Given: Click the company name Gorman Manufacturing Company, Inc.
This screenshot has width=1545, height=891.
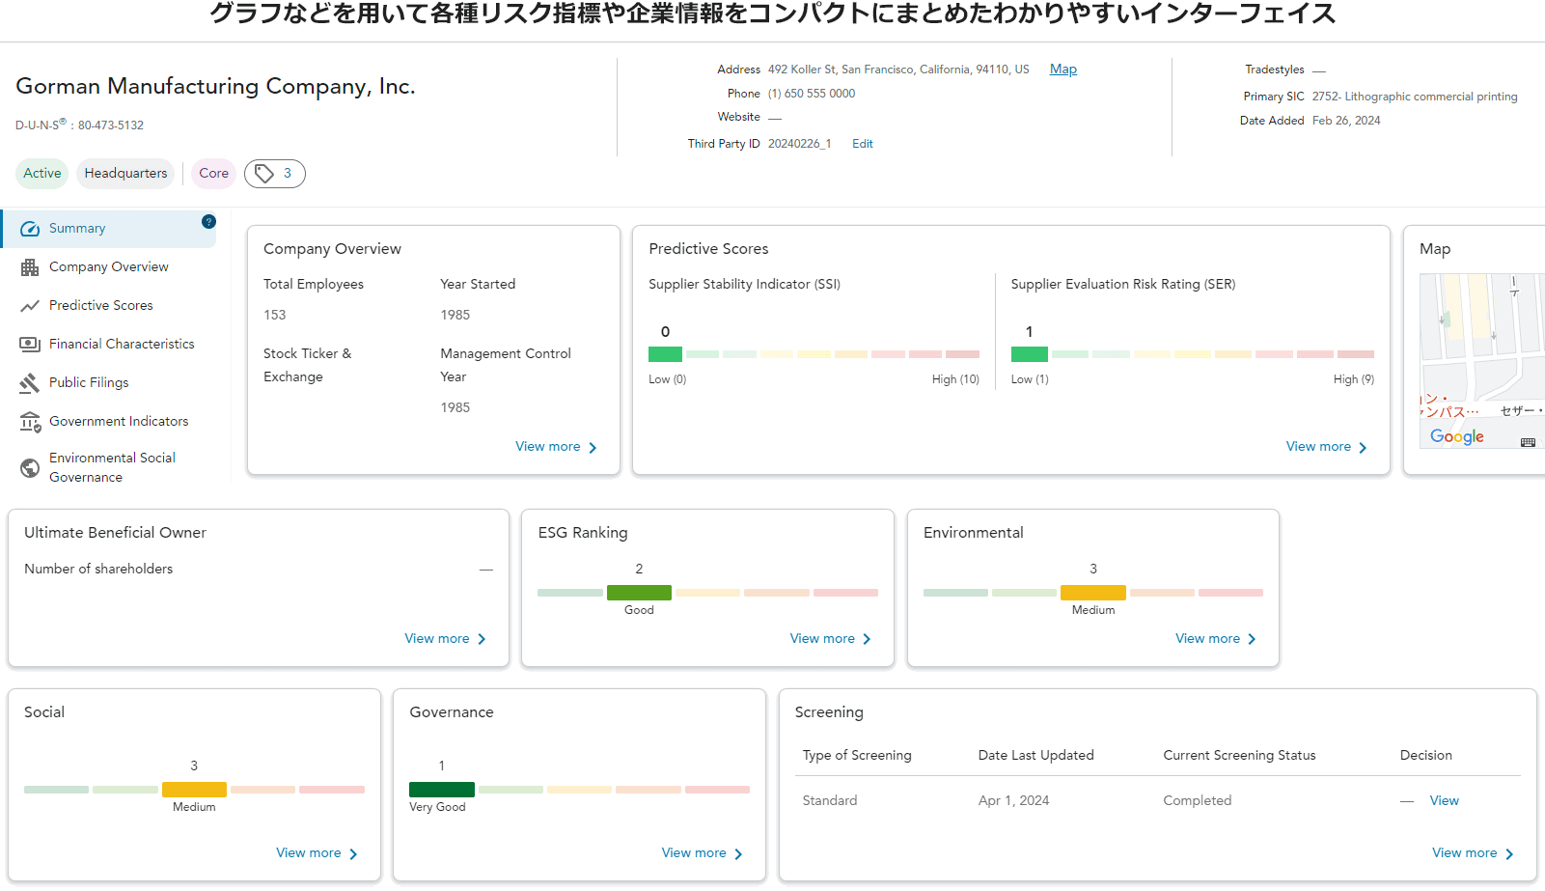Looking at the screenshot, I should click(215, 87).
